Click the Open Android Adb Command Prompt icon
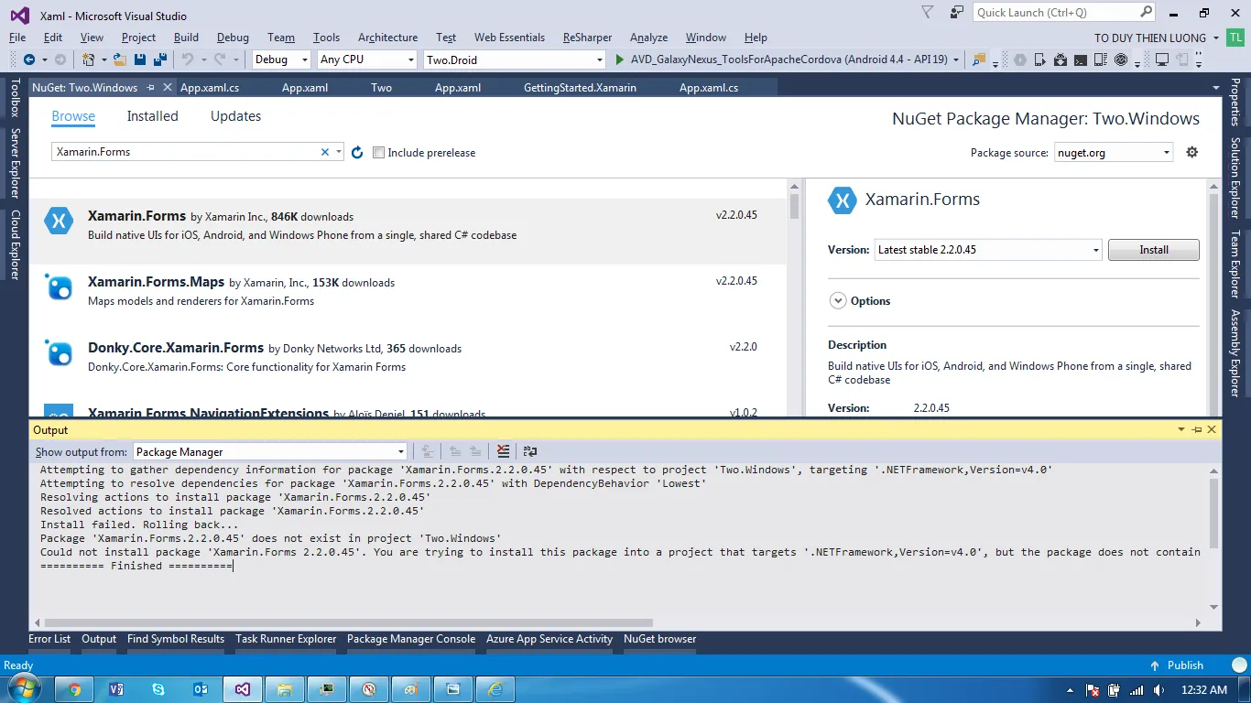Viewport: 1251px width, 703px height. (x=1081, y=59)
